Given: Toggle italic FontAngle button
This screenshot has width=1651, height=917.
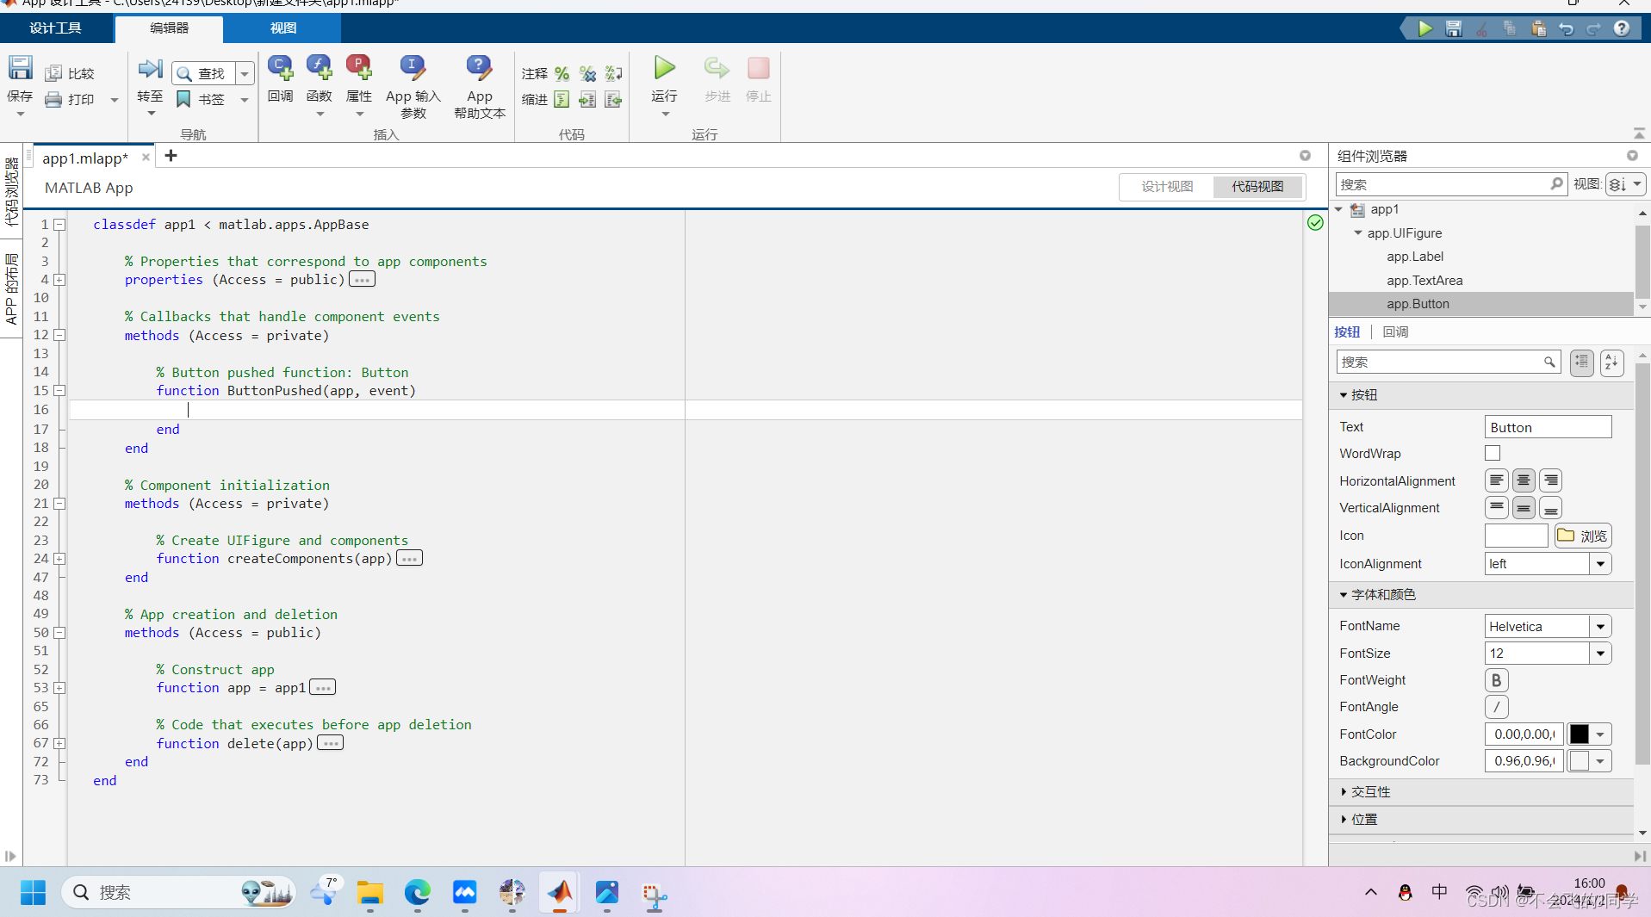Looking at the screenshot, I should coord(1497,707).
